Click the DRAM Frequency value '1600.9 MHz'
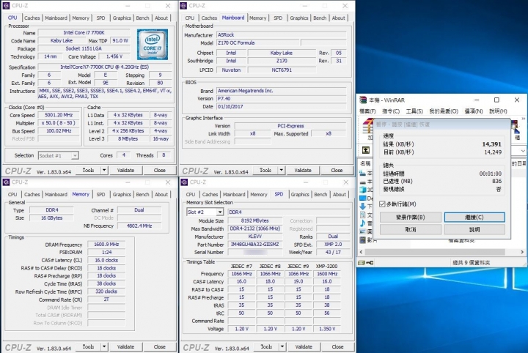The width and height of the screenshot is (528, 353). click(106, 245)
